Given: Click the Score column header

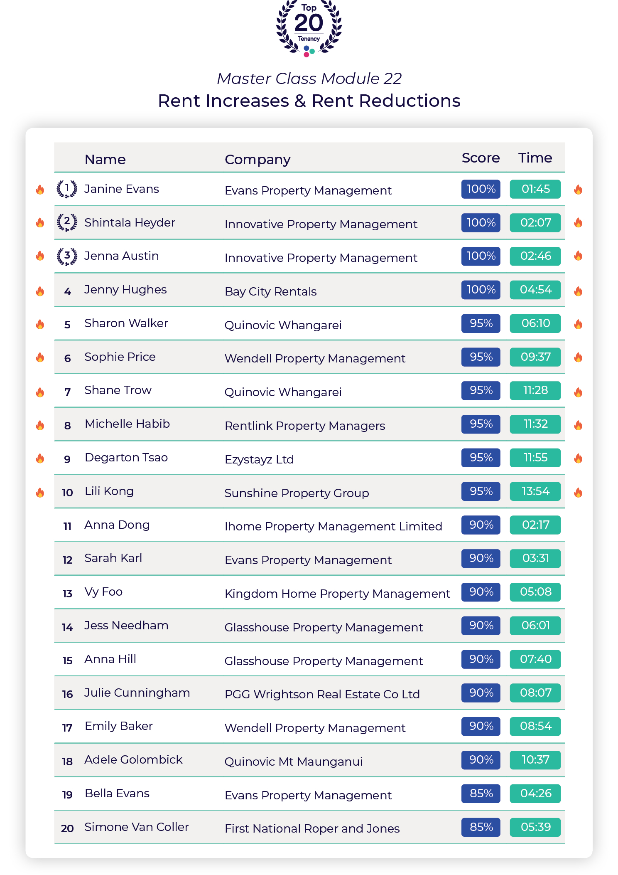Looking at the screenshot, I should point(481,158).
